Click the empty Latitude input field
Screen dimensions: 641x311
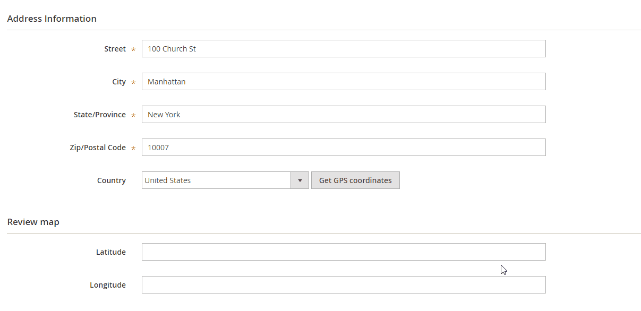[344, 252]
